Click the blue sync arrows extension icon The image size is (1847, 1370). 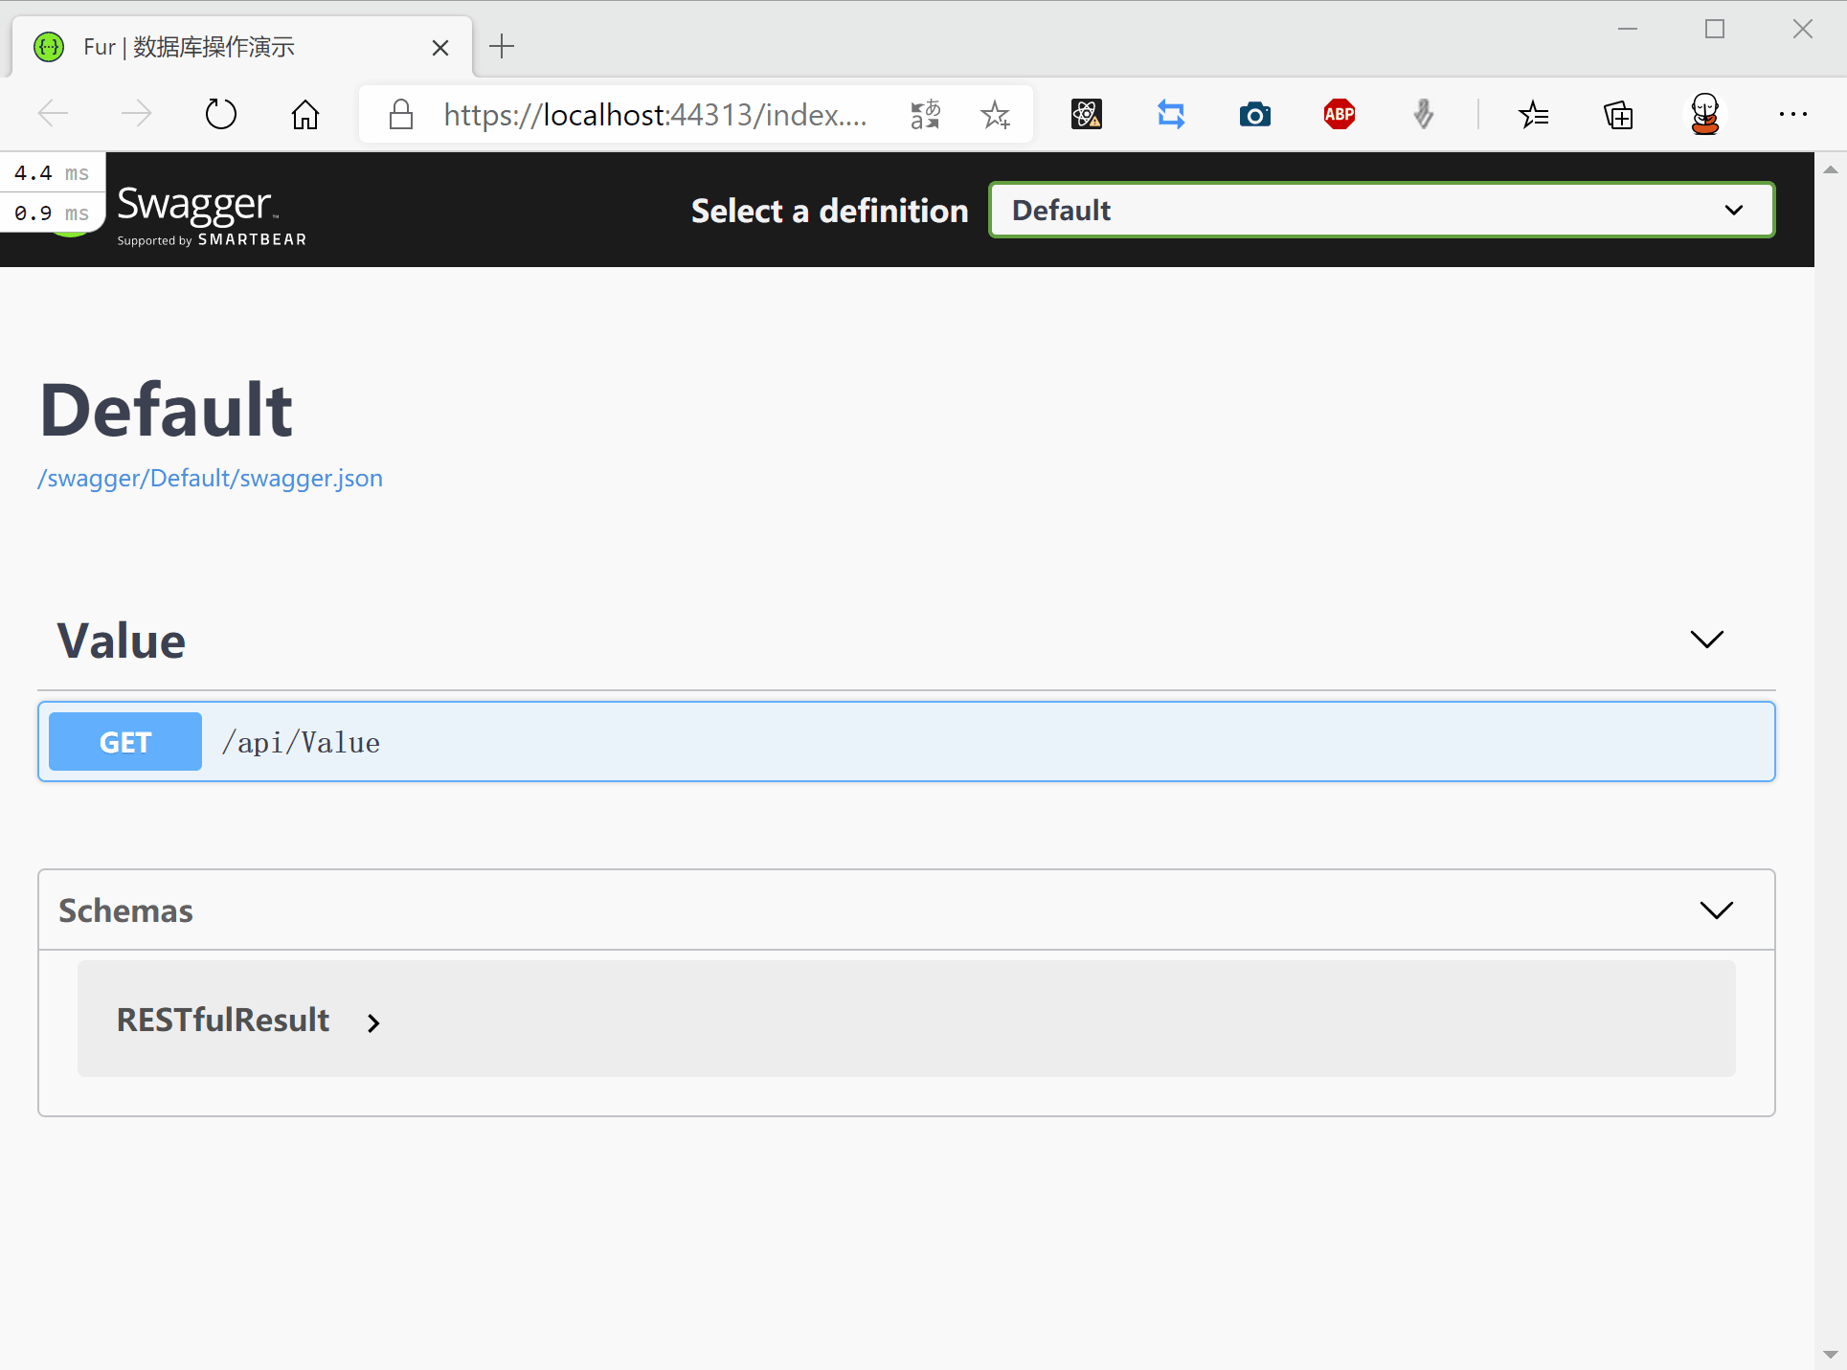(x=1170, y=115)
